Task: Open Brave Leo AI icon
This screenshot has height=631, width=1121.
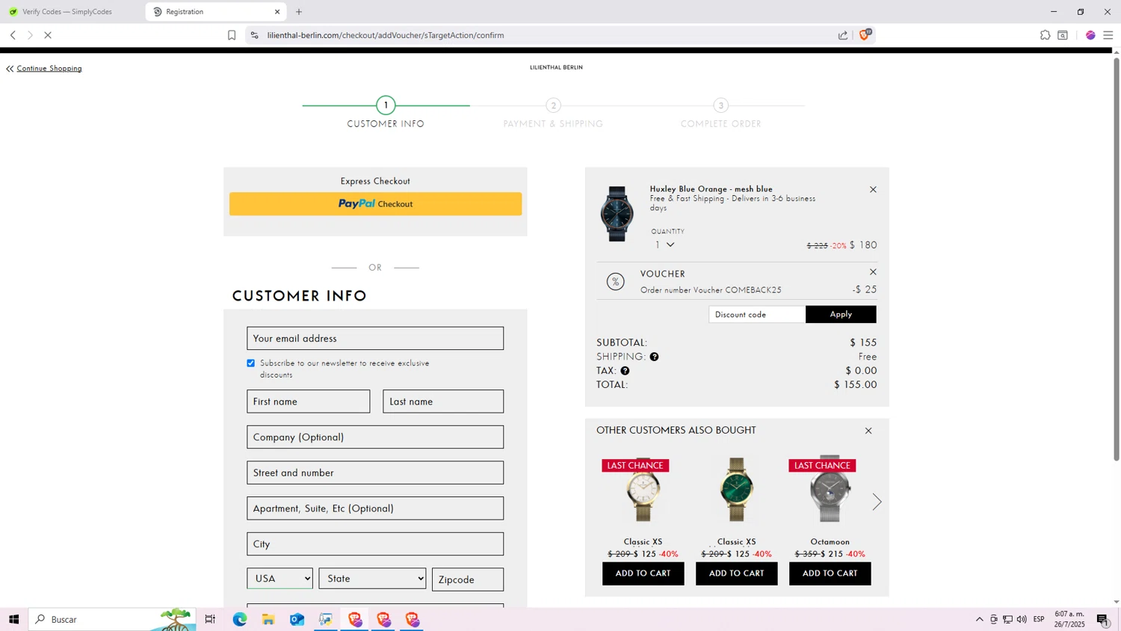Action: 1090,35
